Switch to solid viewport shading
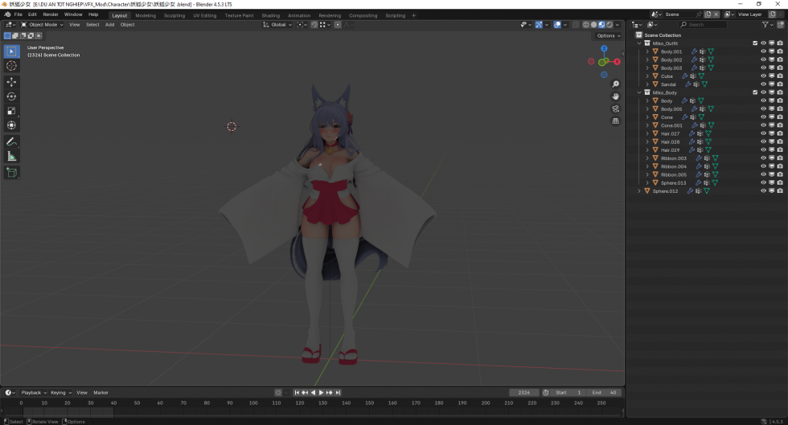The width and height of the screenshot is (788, 425). coord(593,25)
